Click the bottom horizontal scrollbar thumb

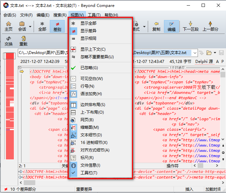pyautogui.click(x=30, y=182)
